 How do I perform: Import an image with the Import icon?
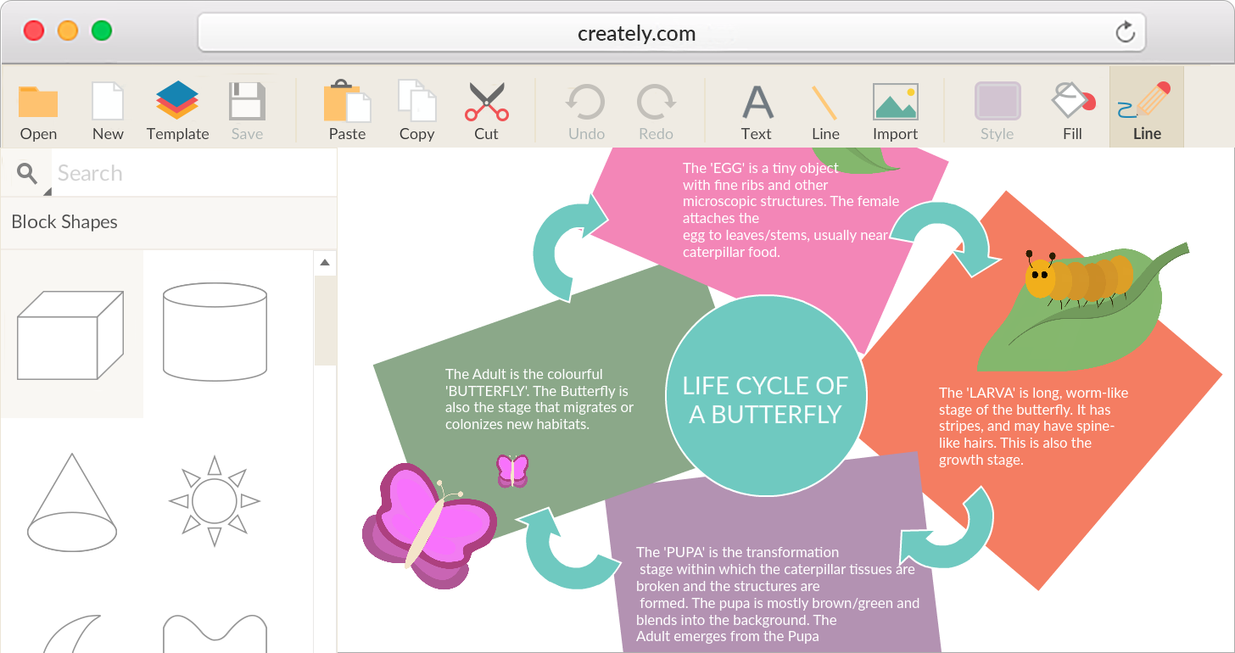click(895, 103)
